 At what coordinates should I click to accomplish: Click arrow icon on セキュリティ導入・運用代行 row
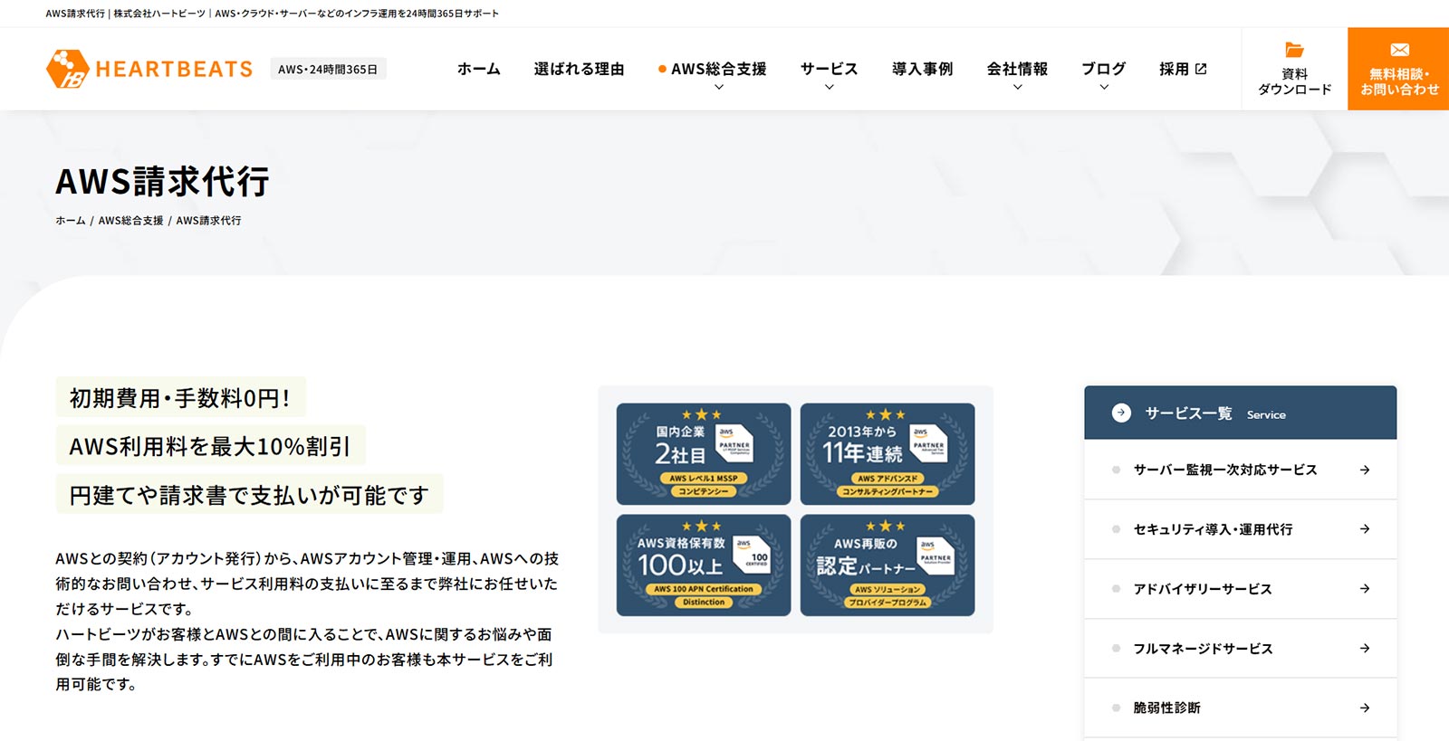coord(1365,529)
